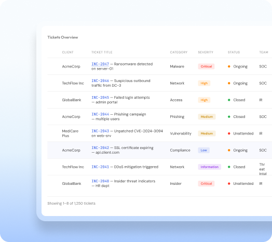The image size is (272, 242).
Task: Click Threat Intel team cell
Action: [x=263, y=169]
